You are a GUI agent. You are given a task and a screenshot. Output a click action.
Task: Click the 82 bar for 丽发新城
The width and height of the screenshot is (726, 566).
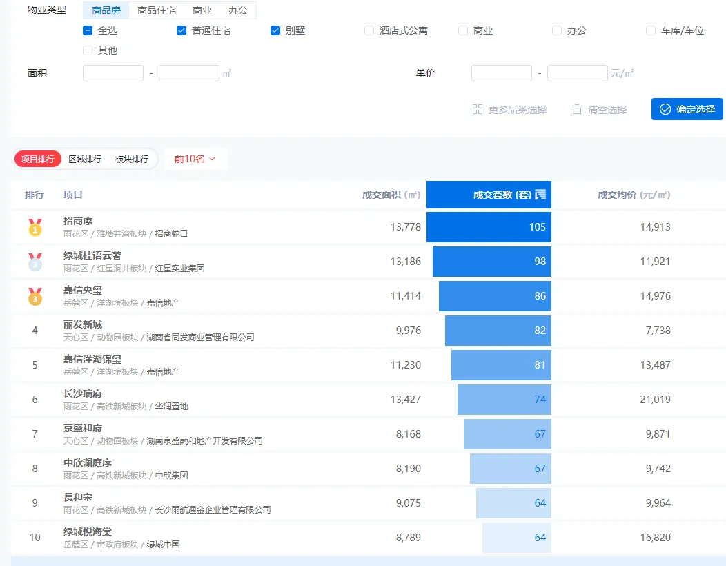(x=498, y=331)
